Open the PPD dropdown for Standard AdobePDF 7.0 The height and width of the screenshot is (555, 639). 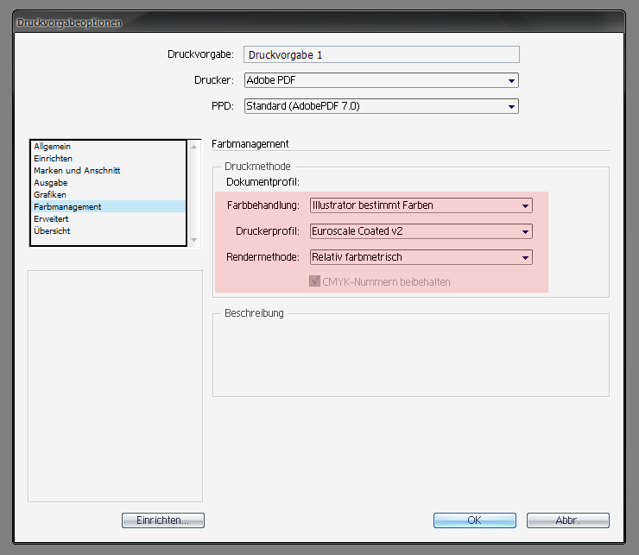coord(382,106)
